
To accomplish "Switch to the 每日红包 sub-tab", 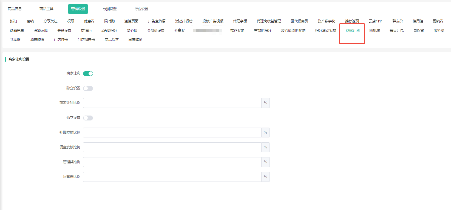I will pos(396,31).
